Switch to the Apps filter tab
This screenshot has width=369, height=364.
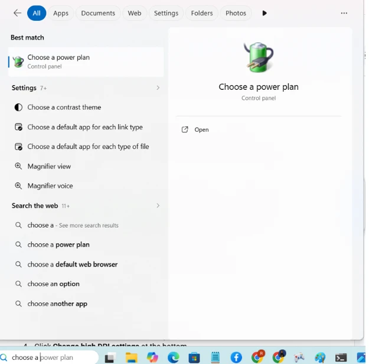(x=61, y=13)
